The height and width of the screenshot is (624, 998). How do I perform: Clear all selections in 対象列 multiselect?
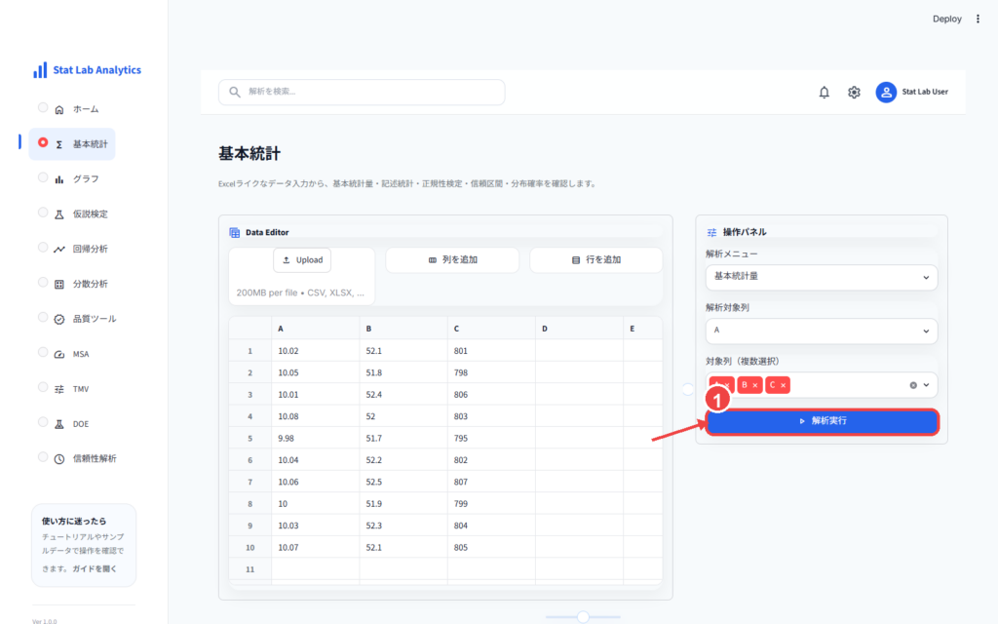coord(913,385)
